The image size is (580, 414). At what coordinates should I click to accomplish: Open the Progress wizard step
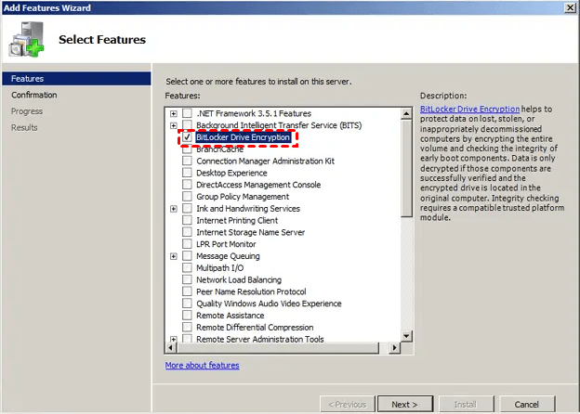coord(27,111)
